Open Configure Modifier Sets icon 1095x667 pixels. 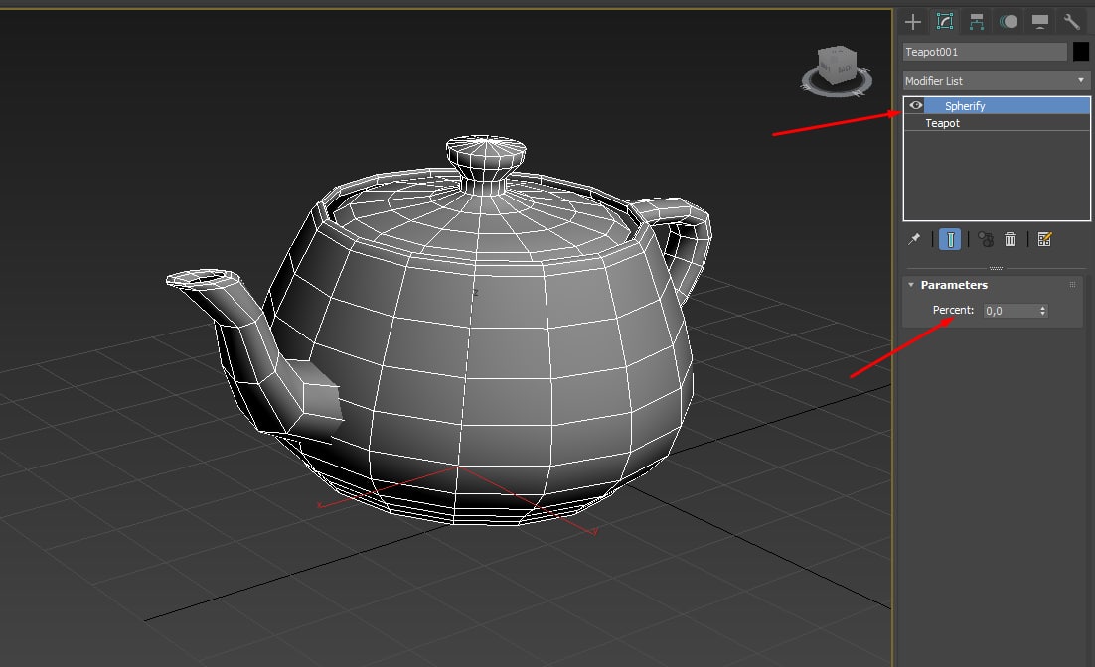pos(1044,239)
